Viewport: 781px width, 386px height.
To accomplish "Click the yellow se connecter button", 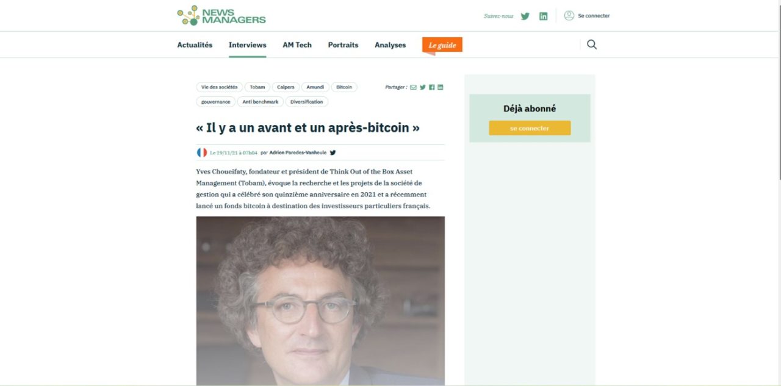I will (x=530, y=128).
